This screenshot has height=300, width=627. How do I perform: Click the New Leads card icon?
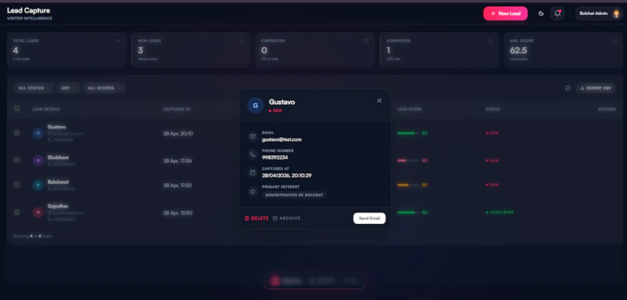(241, 41)
